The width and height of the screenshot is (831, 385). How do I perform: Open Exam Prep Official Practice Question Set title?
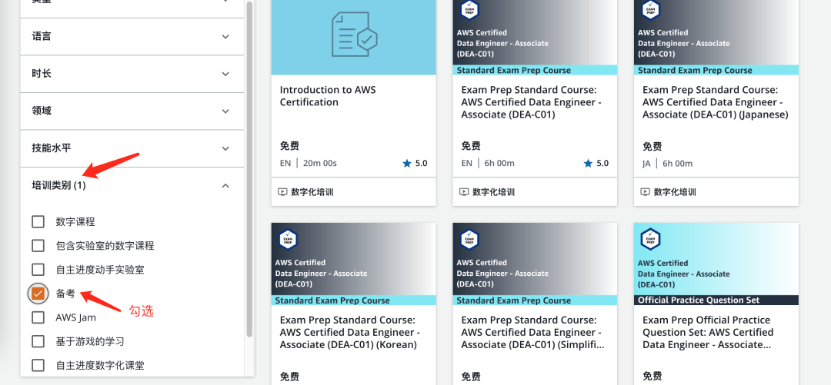point(708,333)
